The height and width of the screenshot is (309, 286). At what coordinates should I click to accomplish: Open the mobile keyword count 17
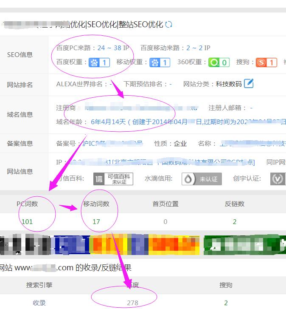point(96,221)
